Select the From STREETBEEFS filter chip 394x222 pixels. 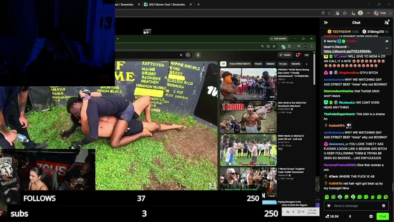click(x=240, y=64)
